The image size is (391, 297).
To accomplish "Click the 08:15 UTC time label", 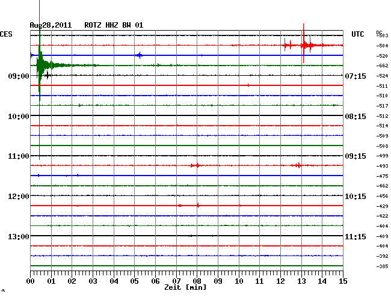I will point(356,117).
